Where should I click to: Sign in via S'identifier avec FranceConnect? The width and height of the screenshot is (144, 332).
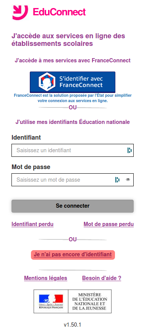(73, 82)
